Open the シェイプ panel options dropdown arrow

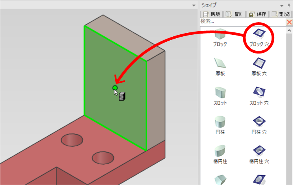[x=282, y=5]
